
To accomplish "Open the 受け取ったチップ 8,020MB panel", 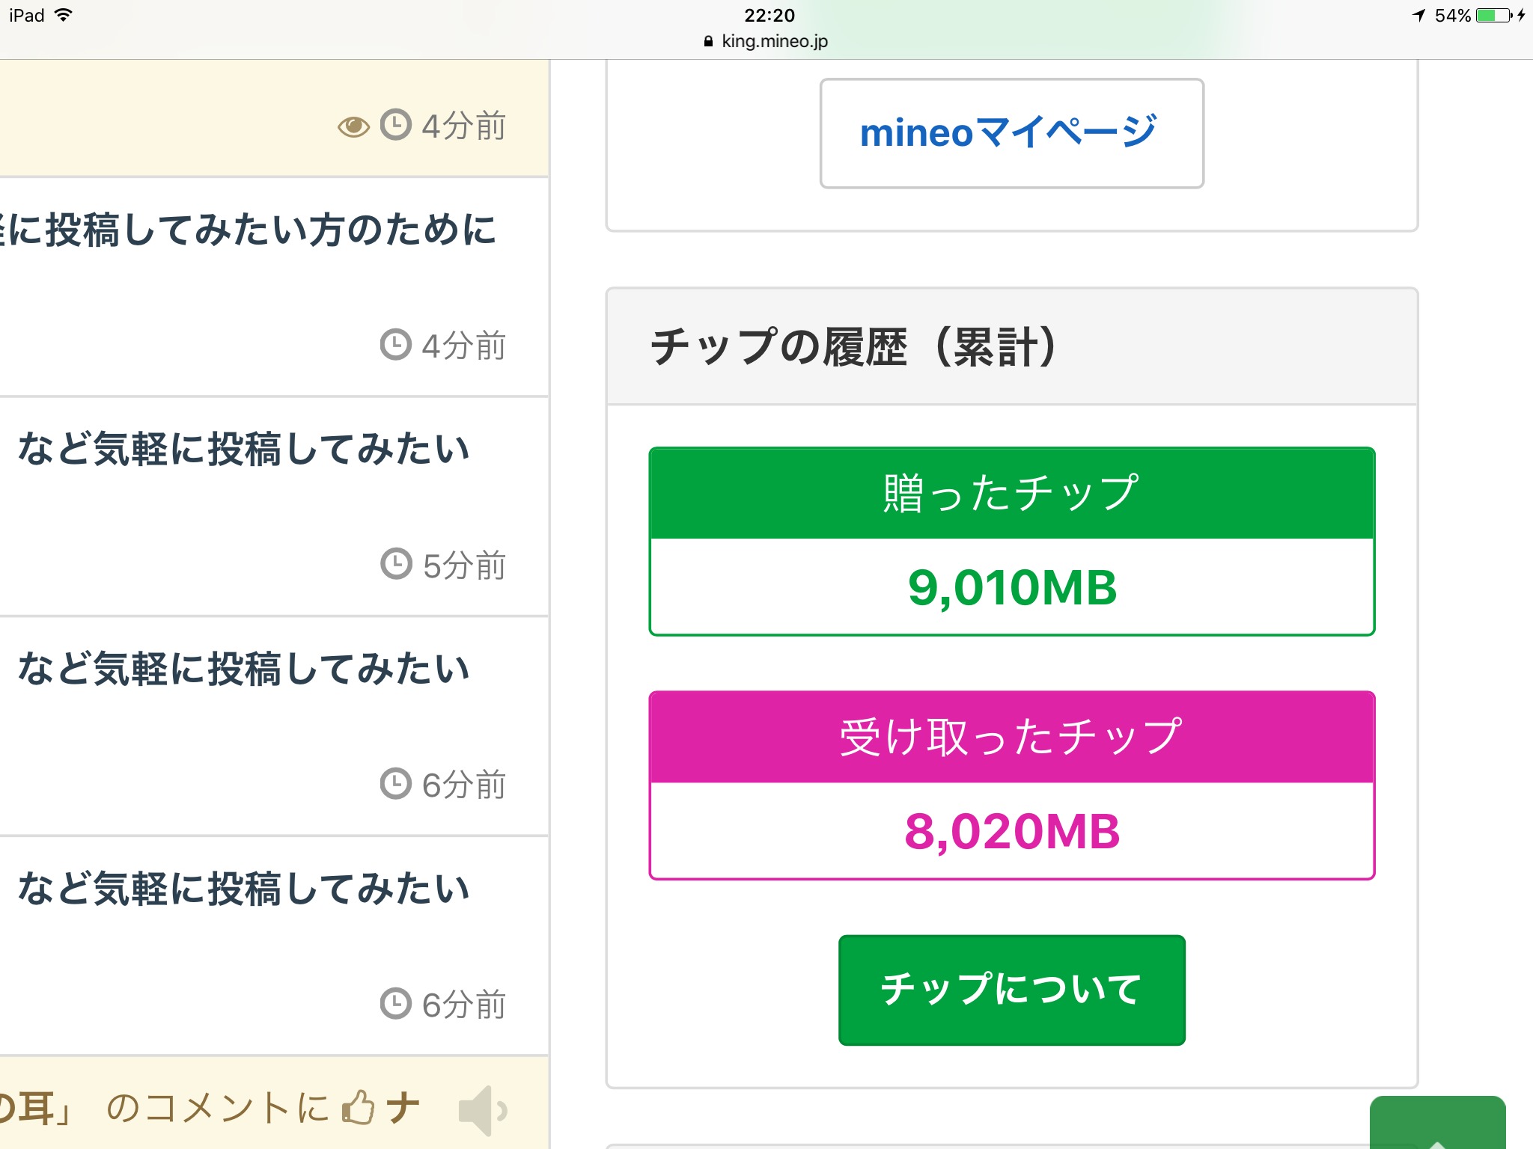I will 1011,785.
